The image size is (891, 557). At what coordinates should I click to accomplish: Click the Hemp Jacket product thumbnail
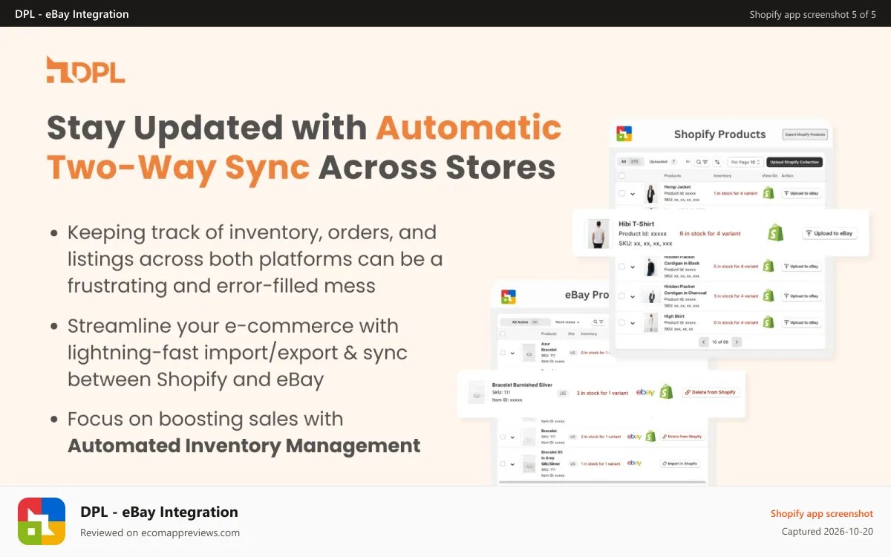[650, 194]
